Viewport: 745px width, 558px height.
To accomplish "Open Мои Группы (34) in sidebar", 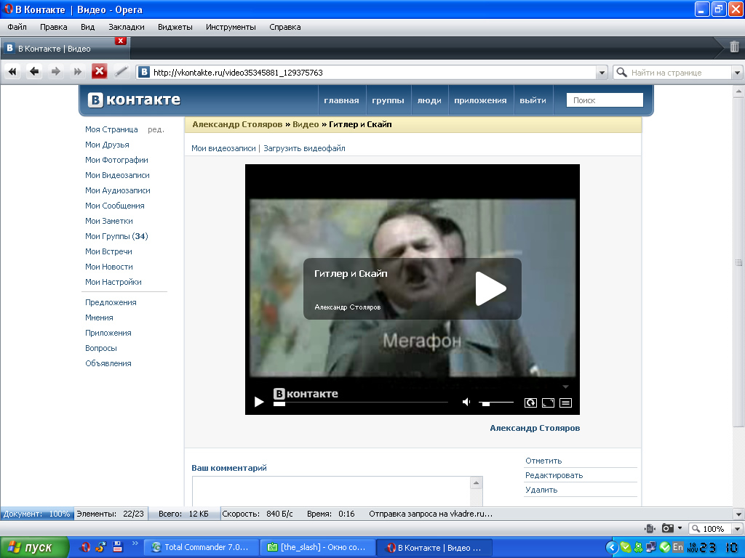I will pyautogui.click(x=117, y=236).
